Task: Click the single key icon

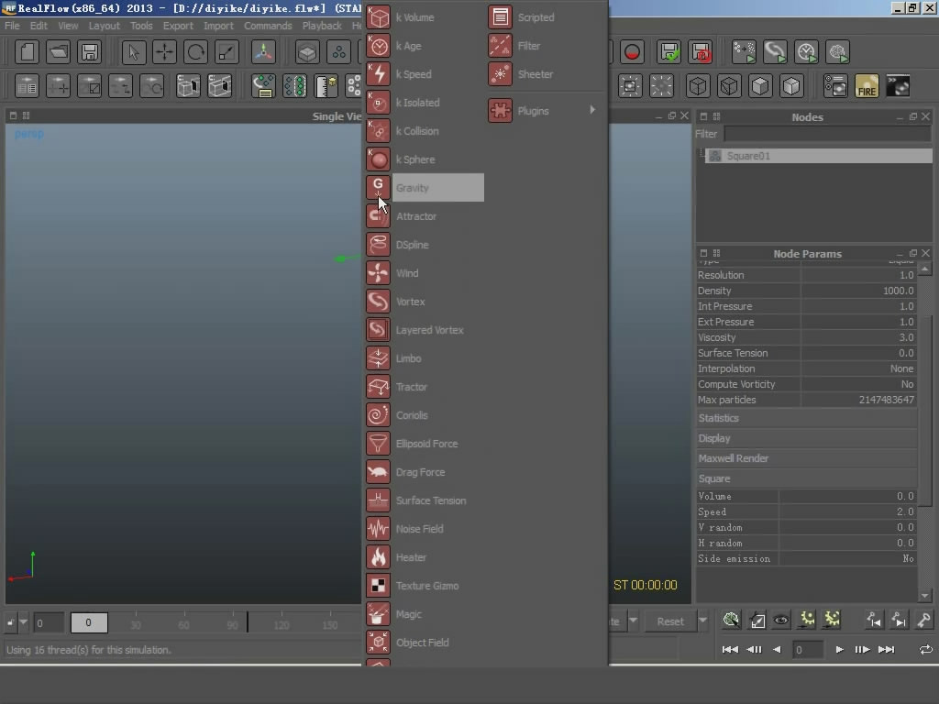Action: [x=923, y=621]
